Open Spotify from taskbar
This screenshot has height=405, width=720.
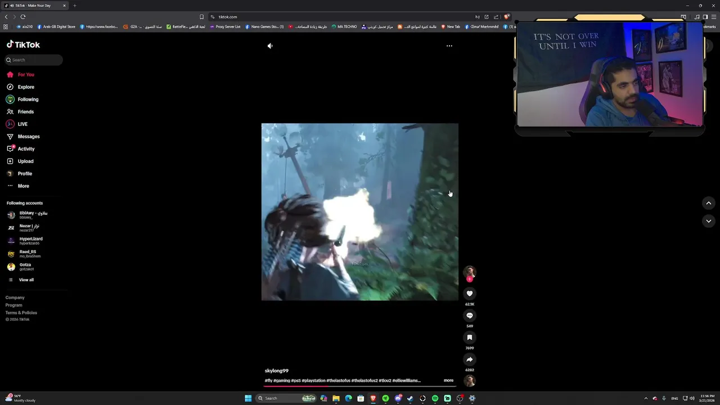(x=435, y=398)
